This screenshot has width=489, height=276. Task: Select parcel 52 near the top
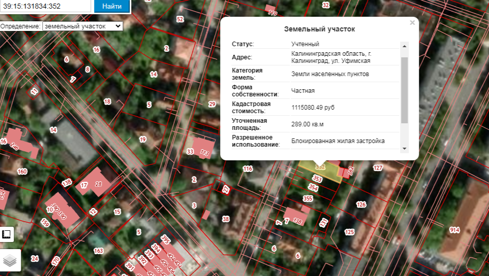179,19
